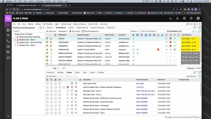
Task: Tick first checkbox of Antivirus Update Check row
Action: 47,87
